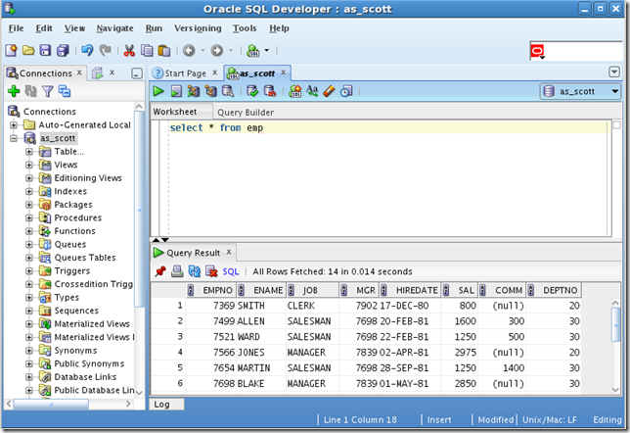Pin the Query Result tab with pushpin icon
This screenshot has width=630, height=433.
click(161, 271)
